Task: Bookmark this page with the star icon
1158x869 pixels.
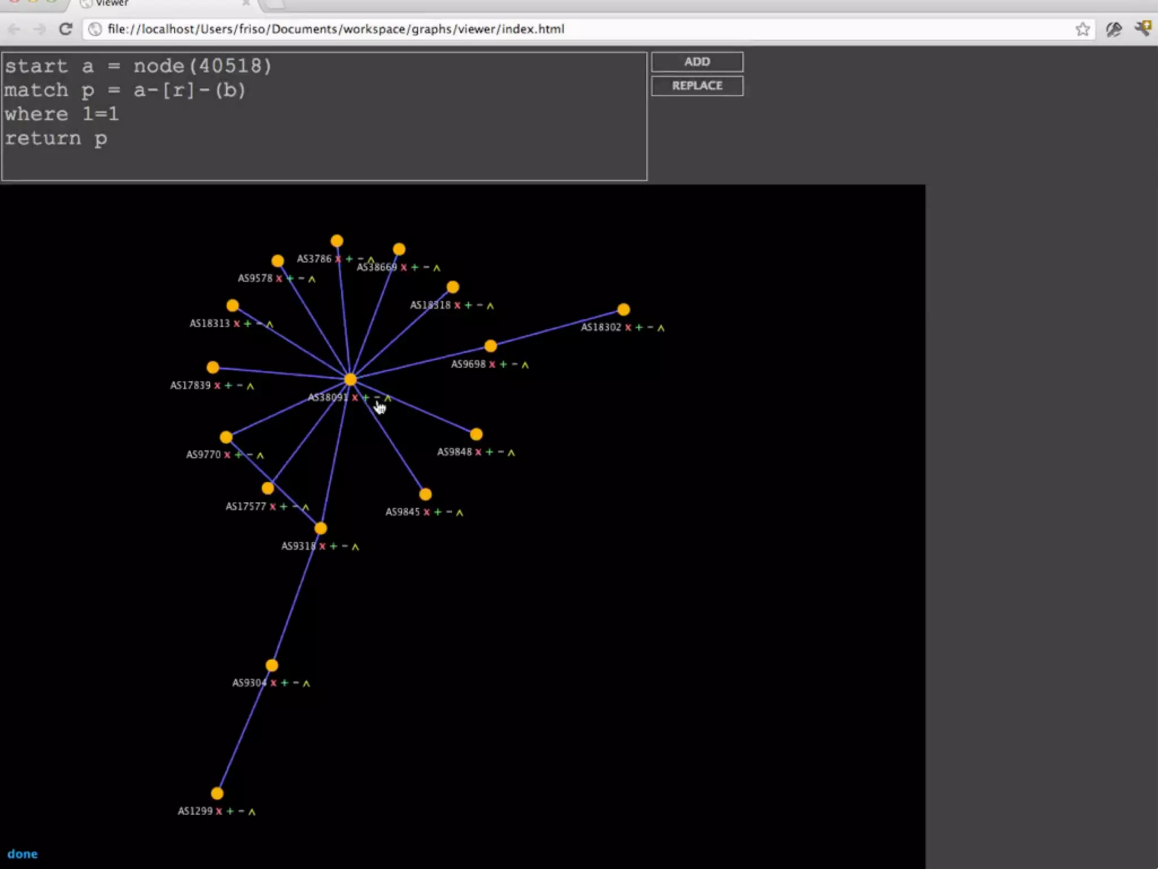Action: click(x=1082, y=29)
